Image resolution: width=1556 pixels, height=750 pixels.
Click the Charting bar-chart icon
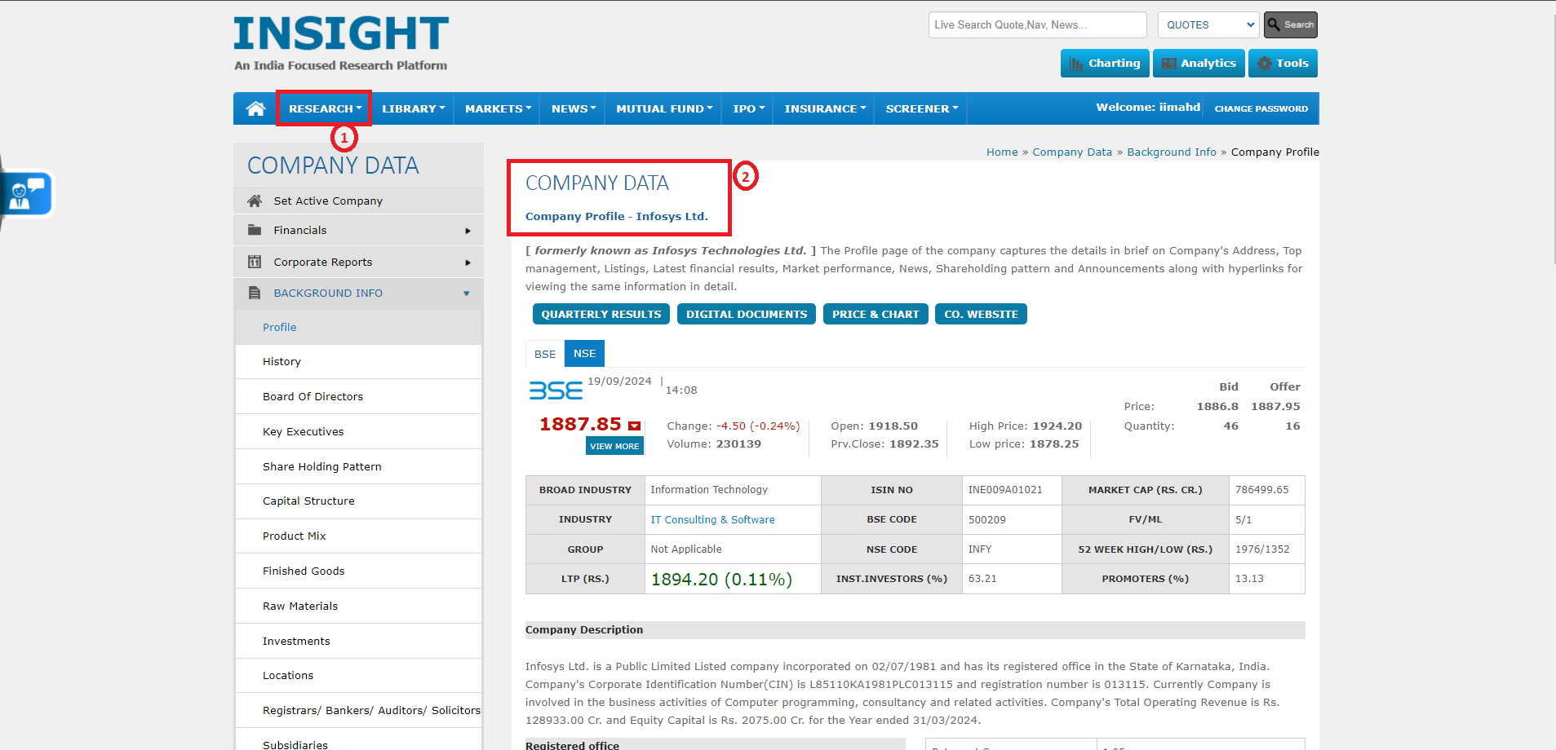pos(1077,64)
